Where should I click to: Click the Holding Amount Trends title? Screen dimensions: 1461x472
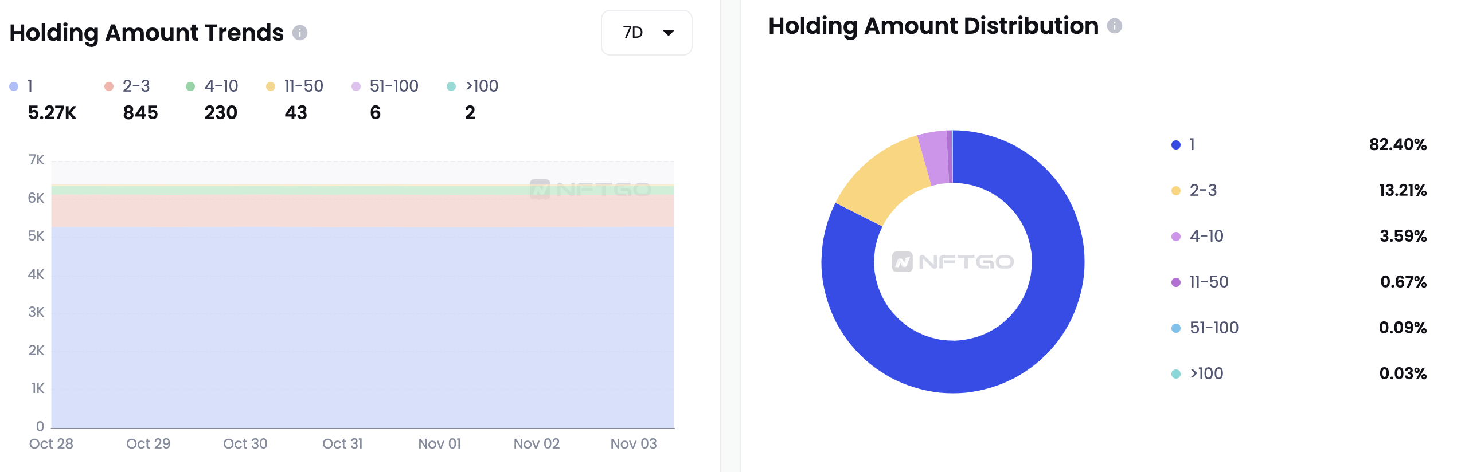[x=147, y=33]
